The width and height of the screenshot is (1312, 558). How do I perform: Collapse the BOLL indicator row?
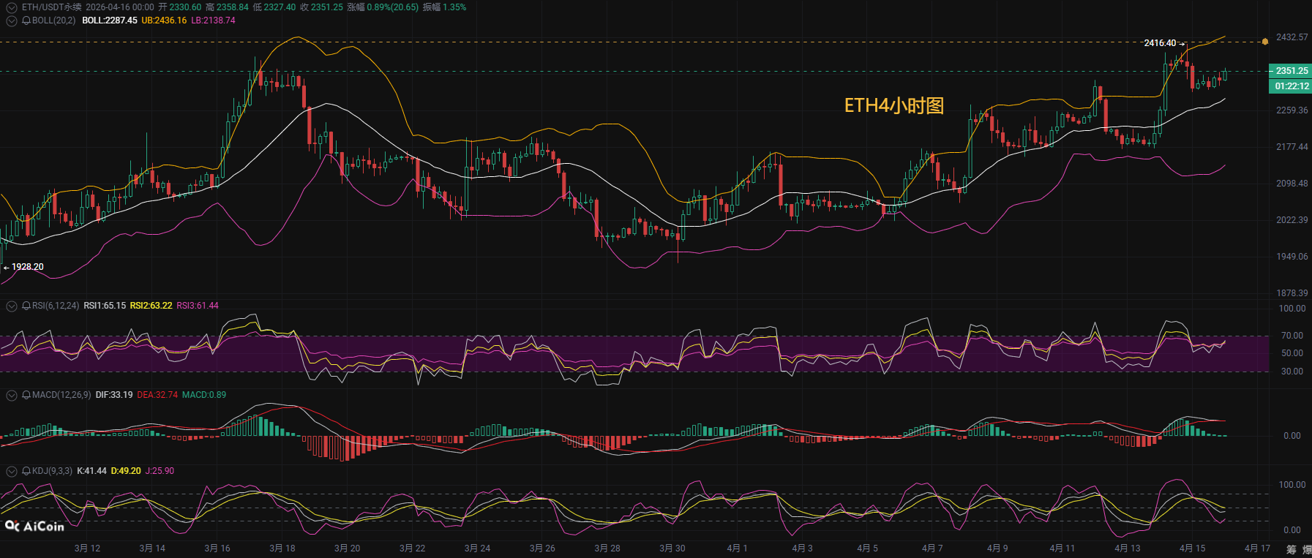(11, 20)
